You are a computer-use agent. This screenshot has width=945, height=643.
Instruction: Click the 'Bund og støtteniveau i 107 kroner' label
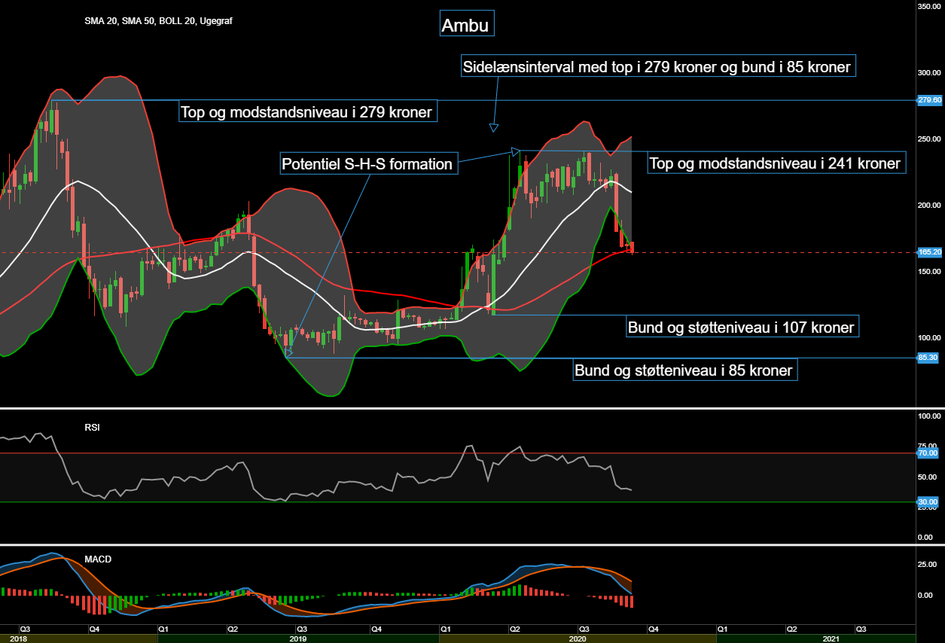click(x=742, y=328)
